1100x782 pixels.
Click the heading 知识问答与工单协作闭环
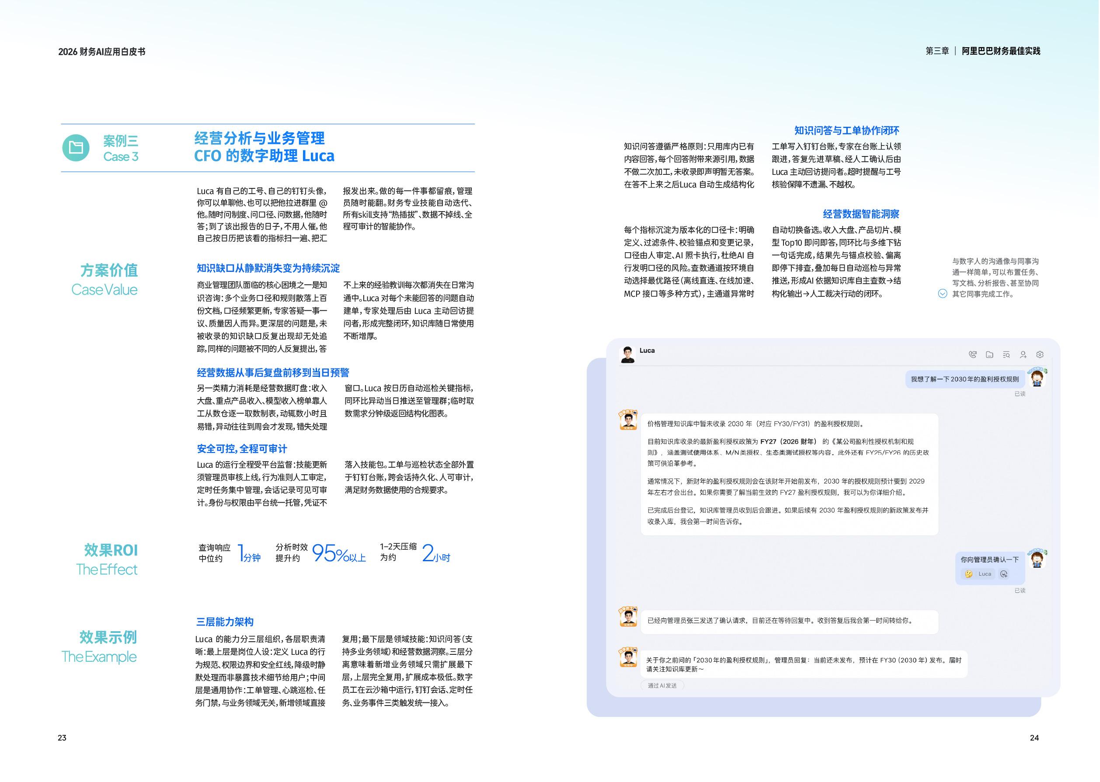tap(847, 131)
